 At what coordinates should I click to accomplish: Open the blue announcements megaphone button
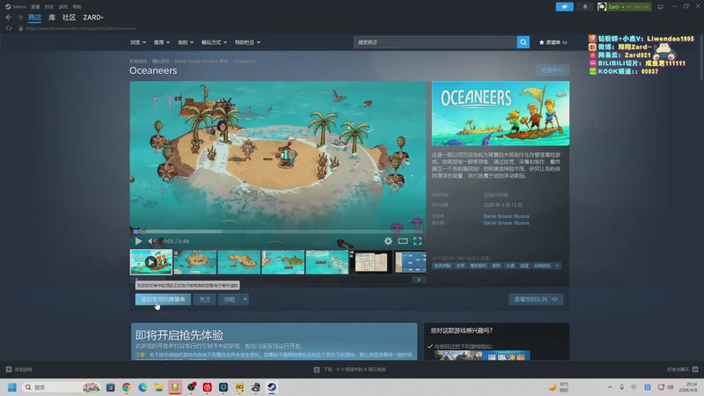tap(564, 7)
